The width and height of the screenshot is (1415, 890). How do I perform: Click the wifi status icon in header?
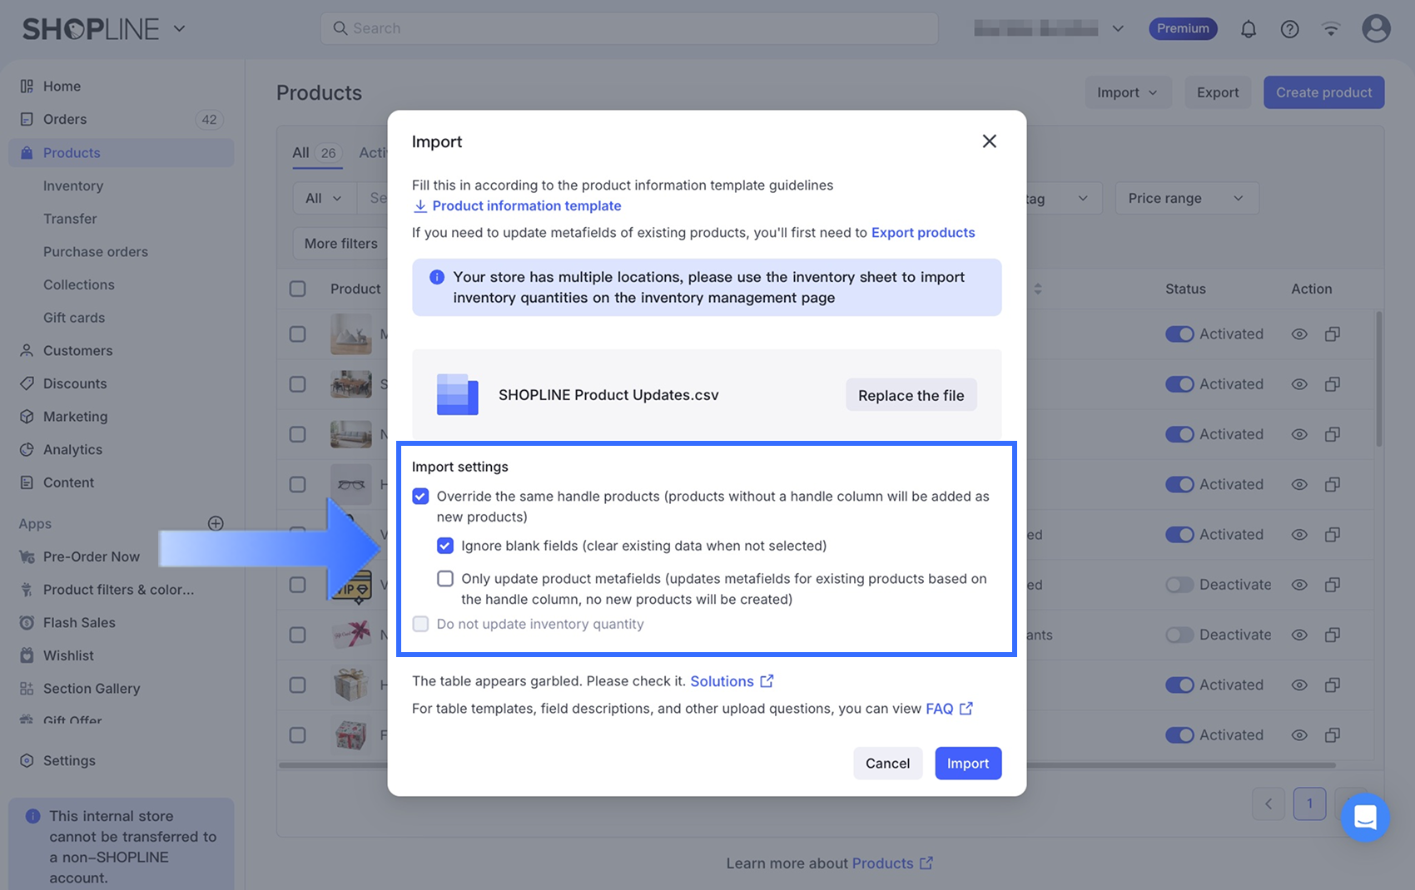(1331, 29)
